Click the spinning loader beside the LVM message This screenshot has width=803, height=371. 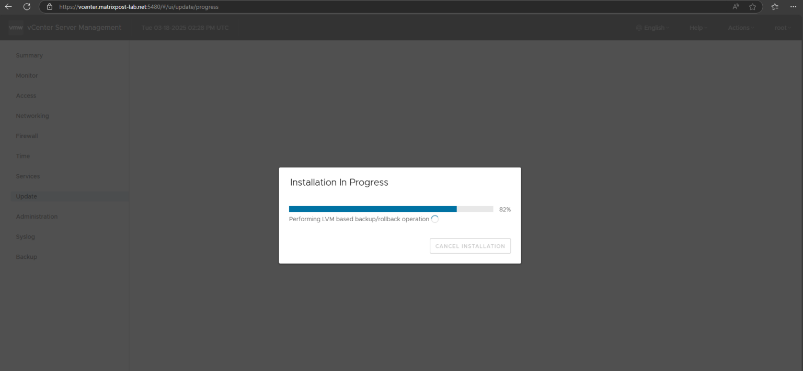click(x=434, y=219)
